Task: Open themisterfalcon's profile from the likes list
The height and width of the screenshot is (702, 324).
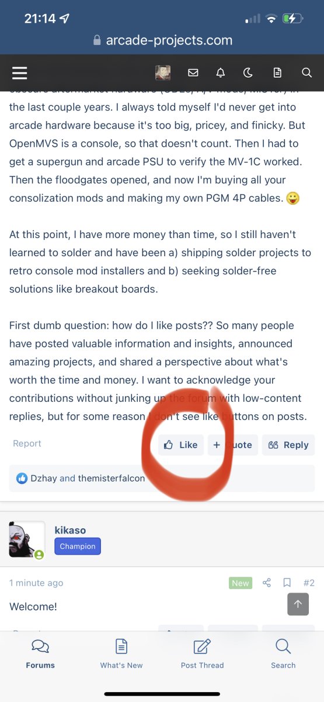Action: 112,478
